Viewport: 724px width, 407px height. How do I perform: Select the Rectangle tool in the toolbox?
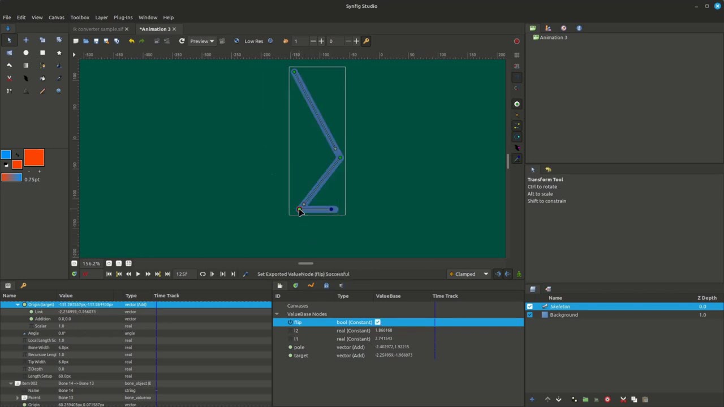pyautogui.click(x=42, y=53)
